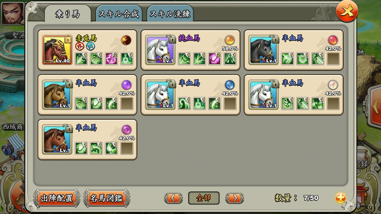Click the empty skill slot on black 半血馬
This screenshot has width=381, height=214.
(x=333, y=59)
